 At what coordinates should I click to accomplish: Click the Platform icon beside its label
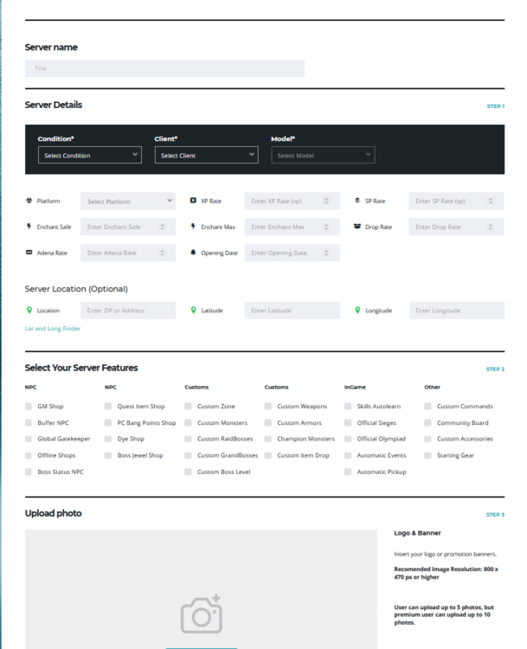(29, 201)
